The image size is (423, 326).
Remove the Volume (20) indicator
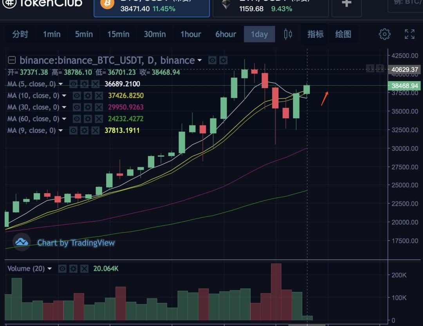(84, 269)
